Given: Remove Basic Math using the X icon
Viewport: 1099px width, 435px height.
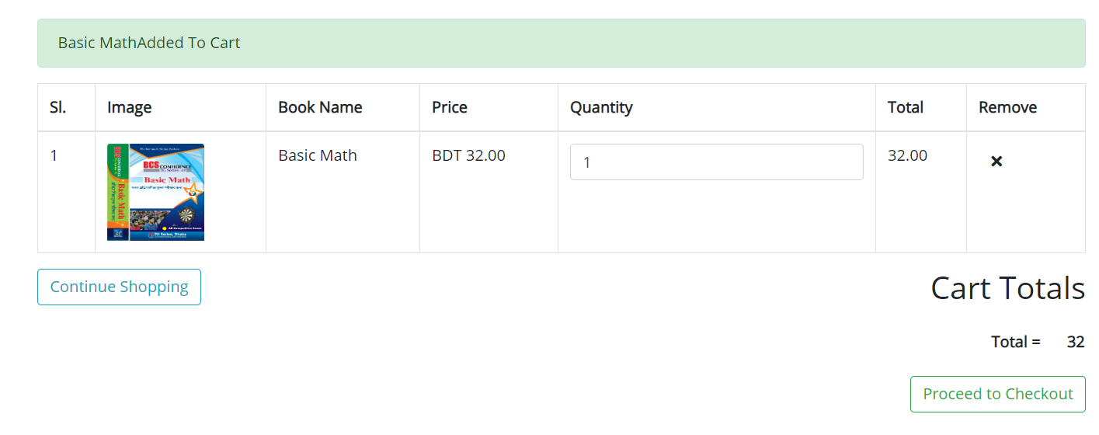Looking at the screenshot, I should (x=996, y=162).
